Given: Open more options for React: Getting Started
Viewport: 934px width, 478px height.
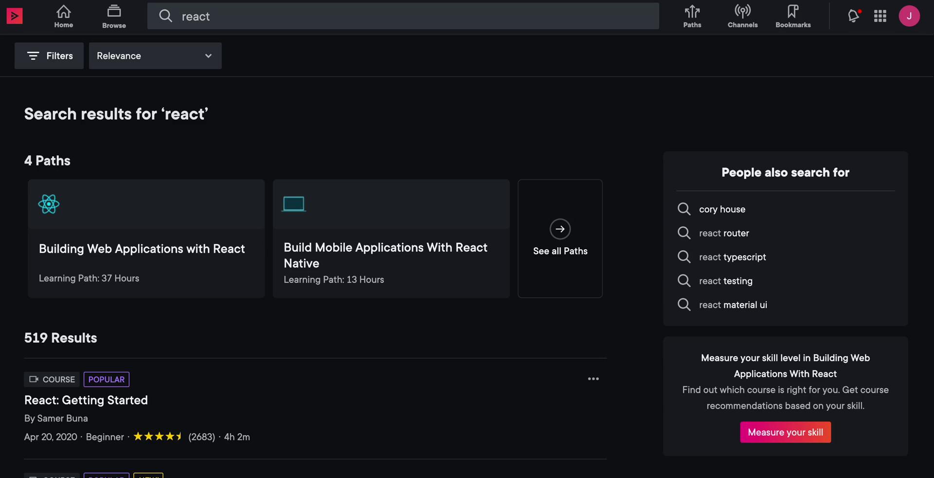Looking at the screenshot, I should click(x=593, y=379).
